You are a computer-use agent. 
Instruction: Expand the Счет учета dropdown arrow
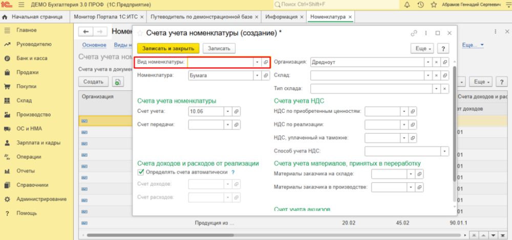coord(228,111)
